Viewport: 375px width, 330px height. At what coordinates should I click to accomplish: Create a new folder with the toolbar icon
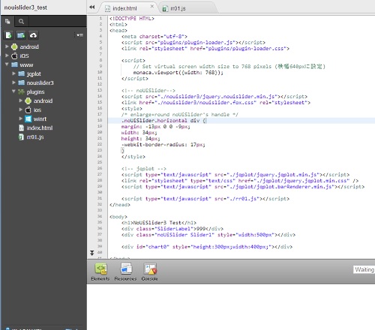pos(21,35)
